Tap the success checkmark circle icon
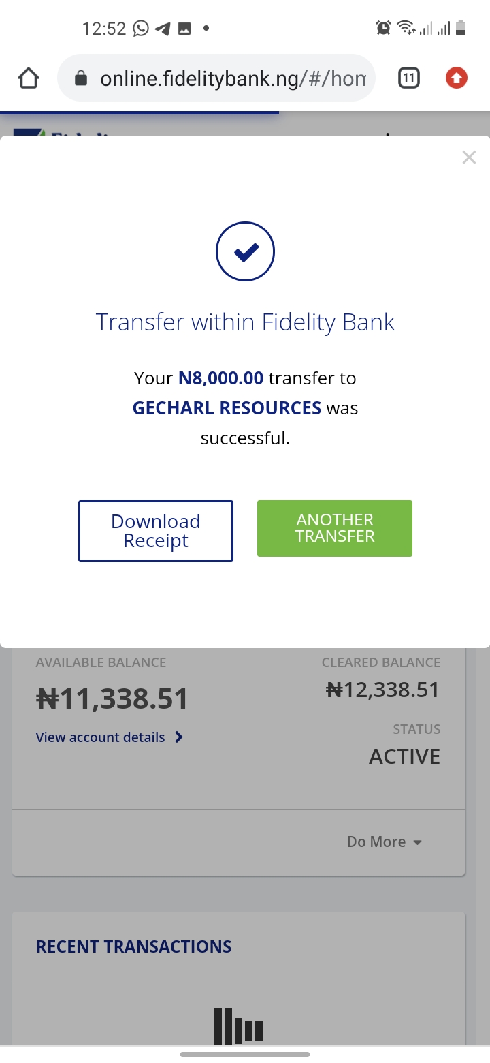 point(245,252)
